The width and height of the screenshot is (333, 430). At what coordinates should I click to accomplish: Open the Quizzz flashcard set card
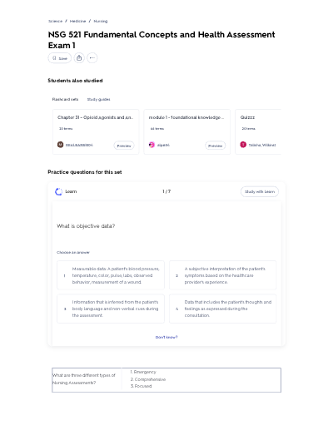tap(258, 131)
